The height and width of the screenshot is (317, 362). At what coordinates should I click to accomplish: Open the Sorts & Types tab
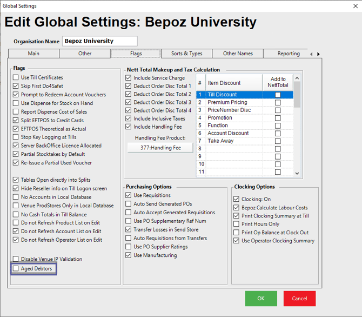[x=186, y=54]
